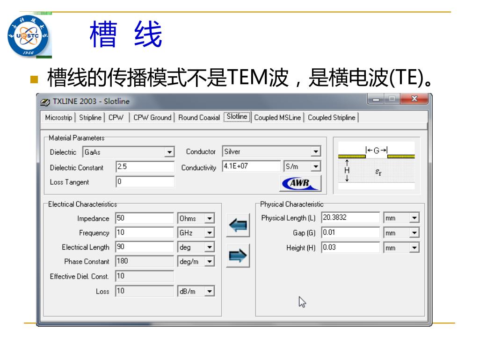Click the right arrow analysis button

(x=238, y=256)
